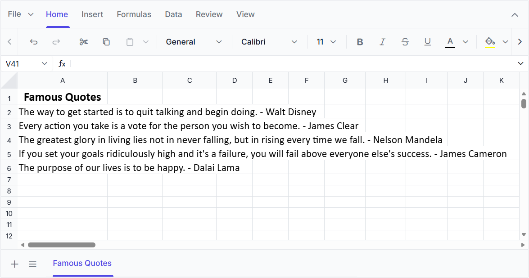Image resolution: width=529 pixels, height=278 pixels.
Task: Select column H header
Action: point(386,81)
